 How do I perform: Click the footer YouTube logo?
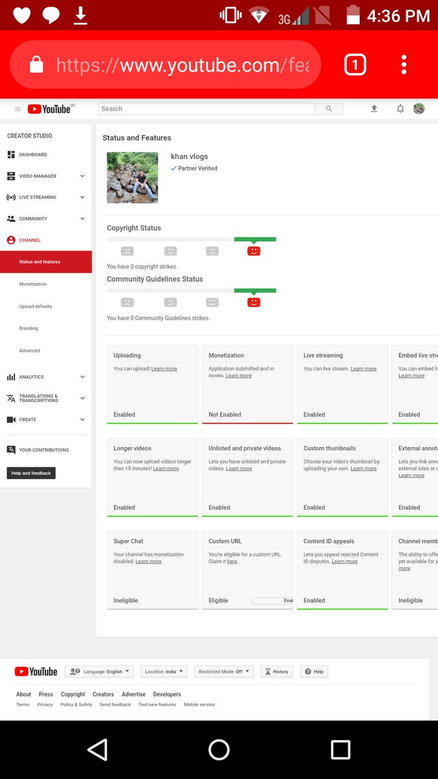click(36, 672)
